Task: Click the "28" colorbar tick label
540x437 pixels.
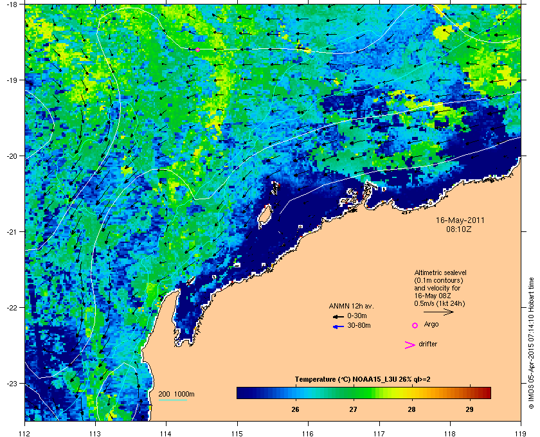Action: (x=411, y=409)
